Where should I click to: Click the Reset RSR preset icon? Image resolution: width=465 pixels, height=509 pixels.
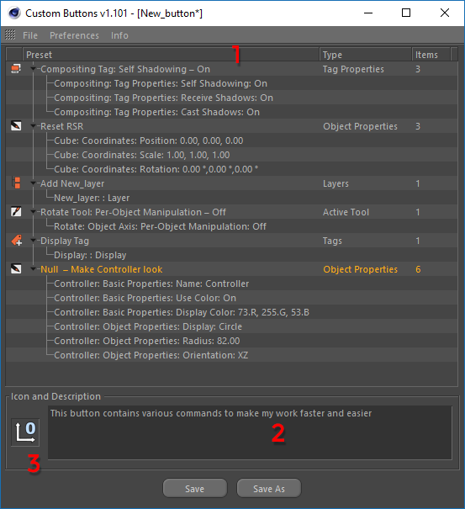tap(16, 126)
